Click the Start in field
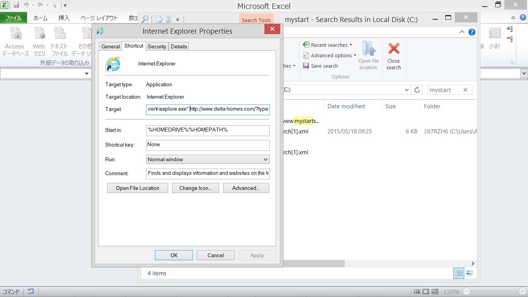528x297 pixels. pos(208,130)
